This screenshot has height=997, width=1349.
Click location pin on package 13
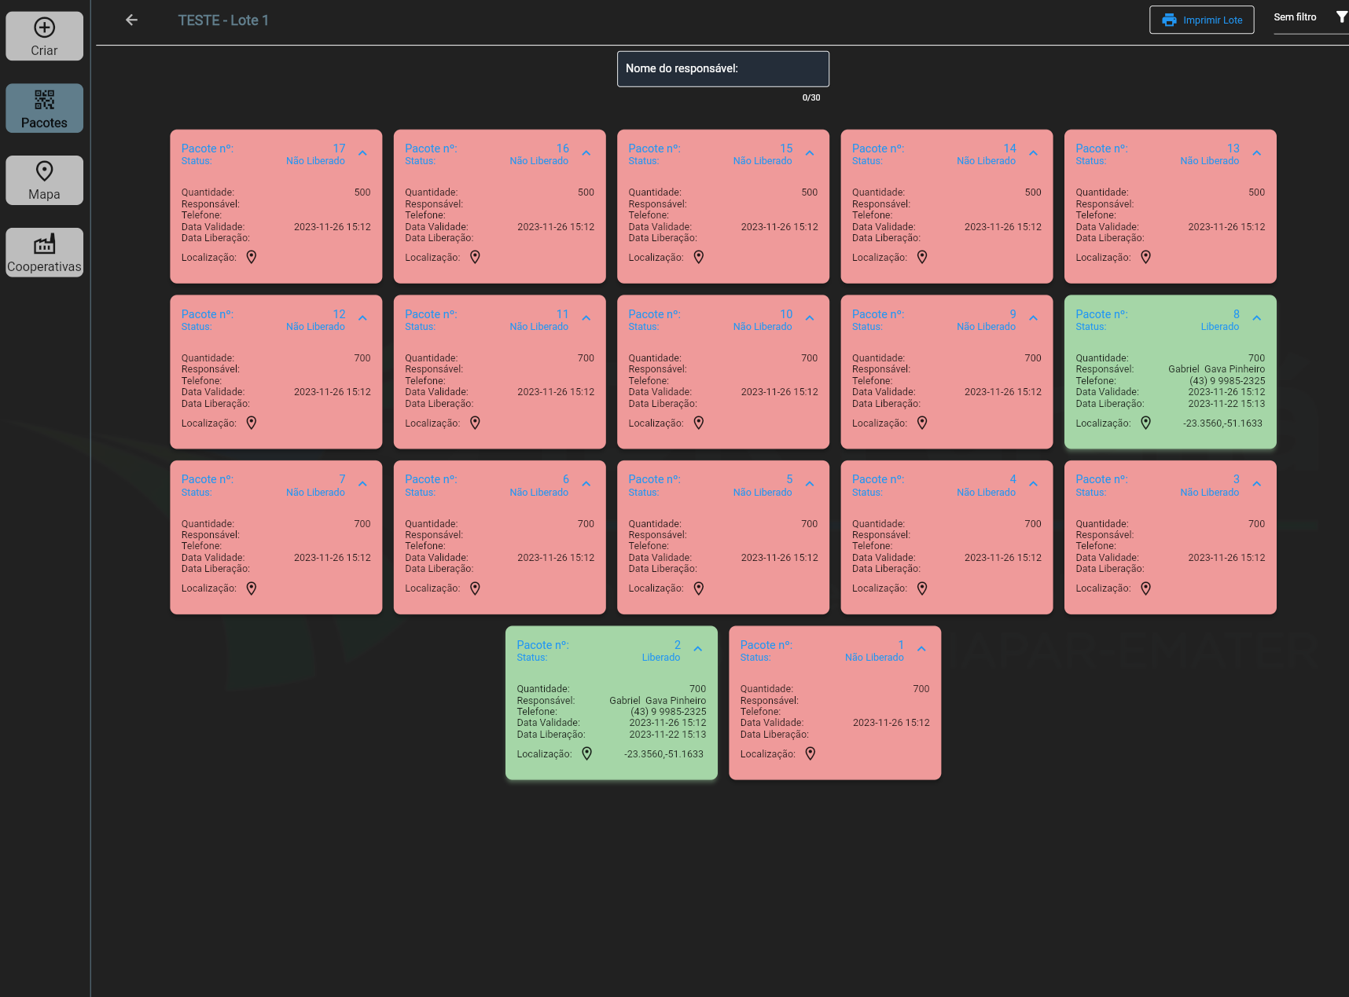pyautogui.click(x=1145, y=257)
